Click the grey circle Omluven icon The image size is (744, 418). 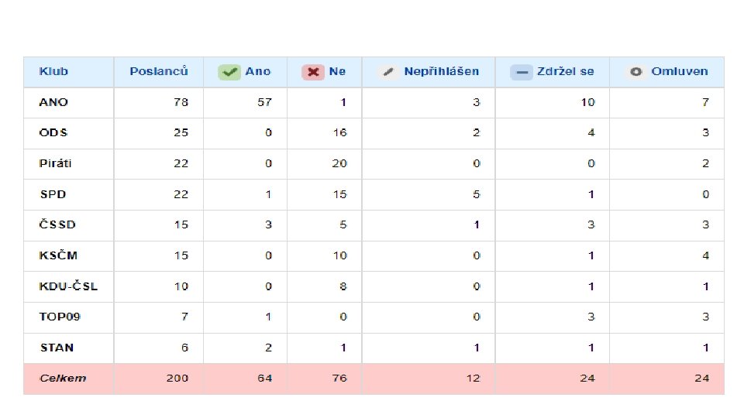tap(637, 72)
